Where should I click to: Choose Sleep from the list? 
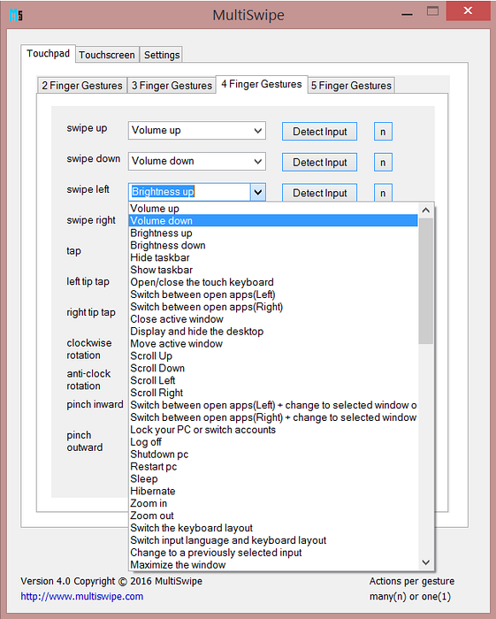click(x=273, y=478)
